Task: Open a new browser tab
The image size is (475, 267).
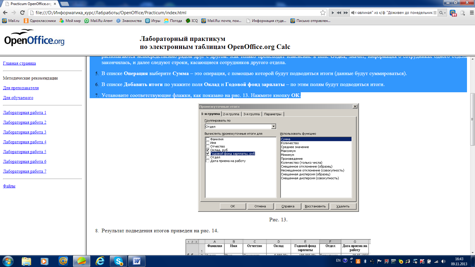Action: coord(64,4)
